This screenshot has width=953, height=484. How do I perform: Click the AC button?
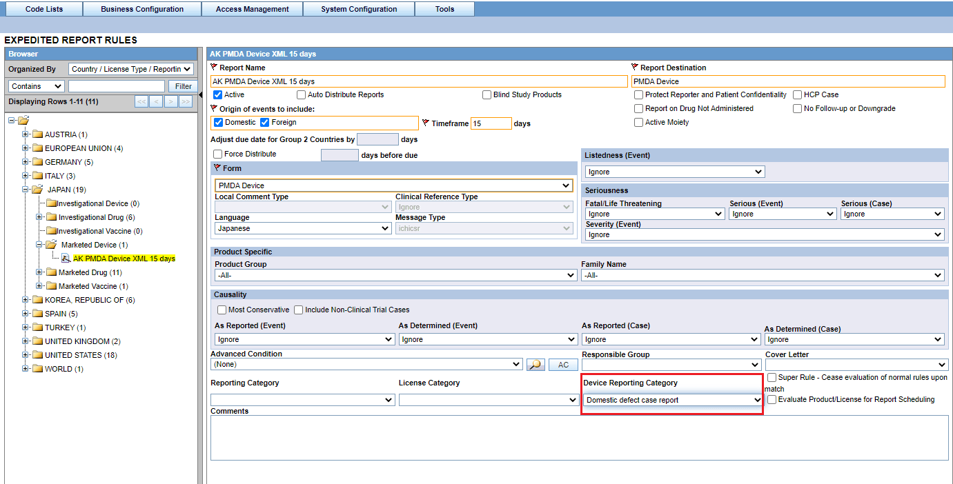(x=563, y=365)
